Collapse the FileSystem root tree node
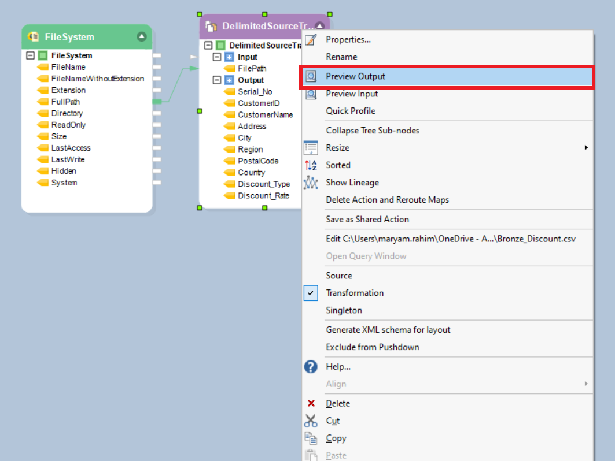615x461 pixels. [x=31, y=56]
